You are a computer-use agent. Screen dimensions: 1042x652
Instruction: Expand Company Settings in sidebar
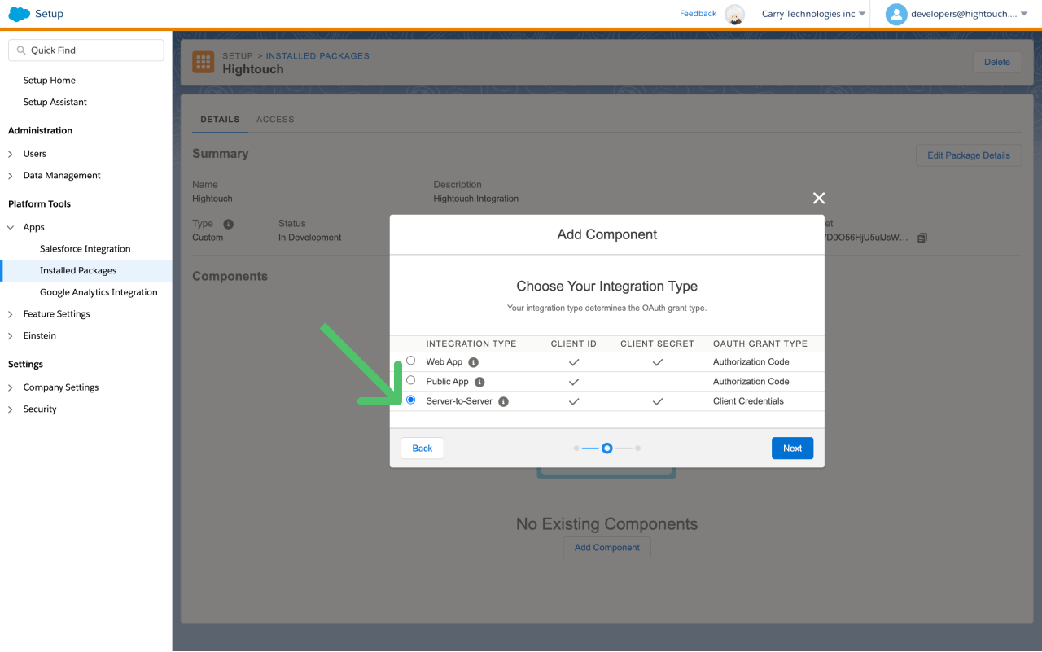tap(11, 388)
